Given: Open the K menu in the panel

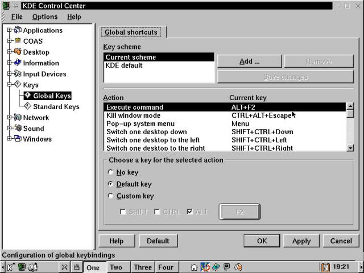Looking at the screenshot, I should 10,267.
